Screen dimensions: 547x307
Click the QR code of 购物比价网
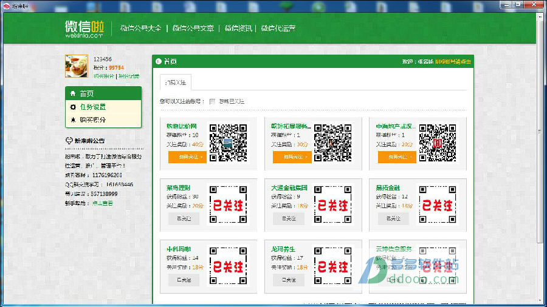[228, 143]
